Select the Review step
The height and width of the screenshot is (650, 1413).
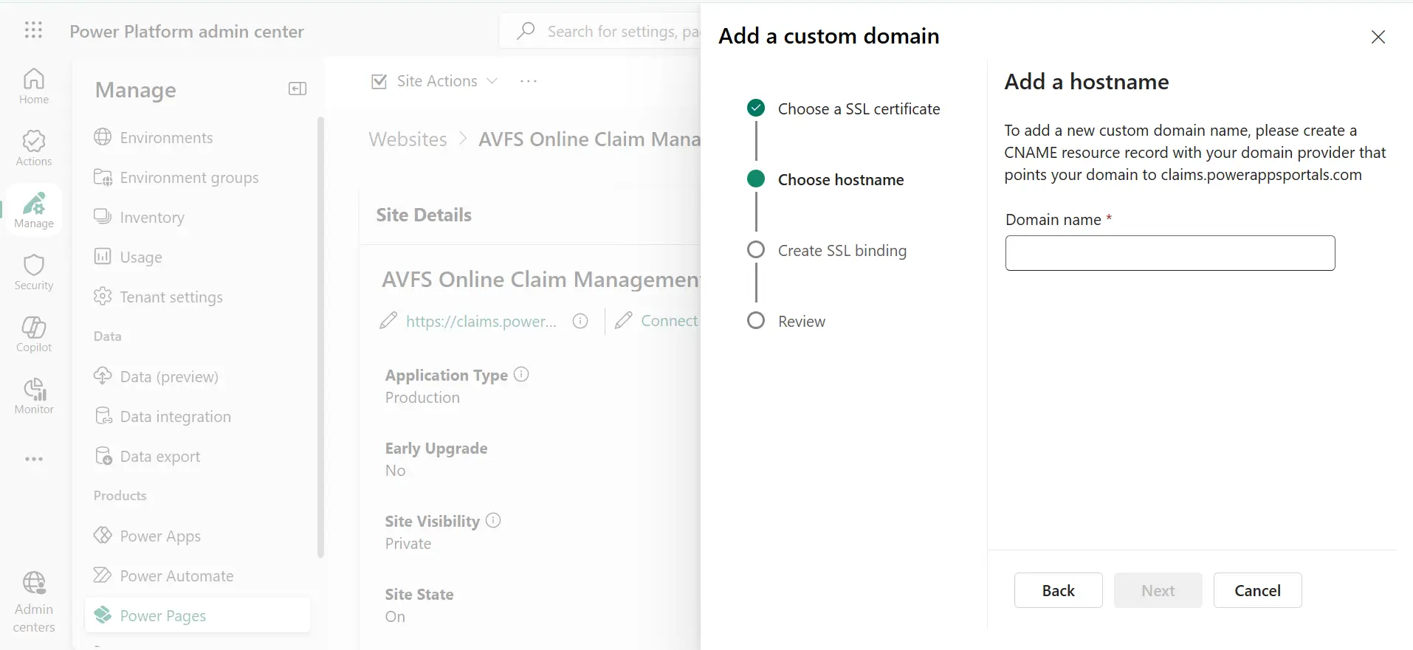click(786, 322)
